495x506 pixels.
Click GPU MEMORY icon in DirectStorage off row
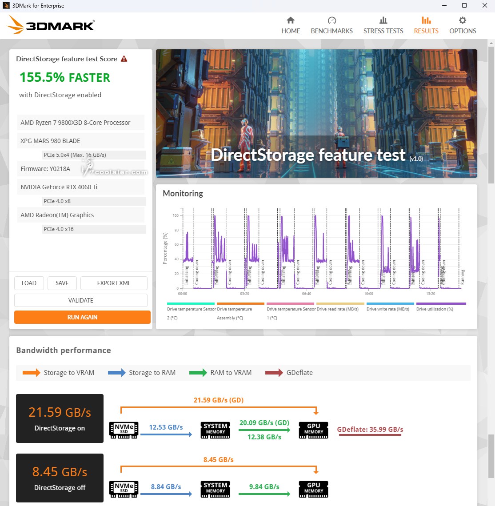(x=313, y=489)
